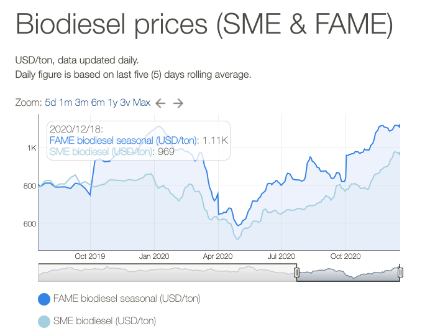Click the right handle of range selector
This screenshot has width=430, height=336.
400,273
